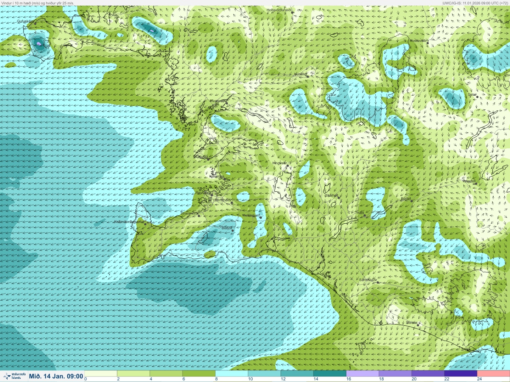Select the 6–8 m/s olive green legend swatch

(199, 373)
